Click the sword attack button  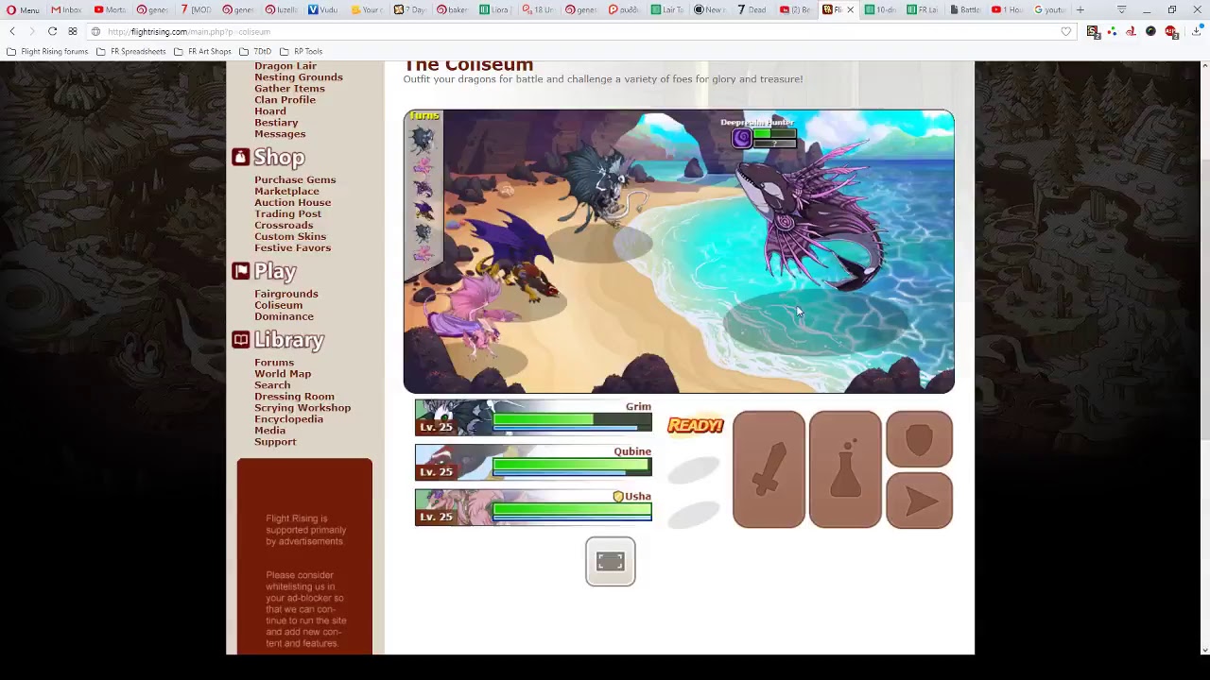769,469
